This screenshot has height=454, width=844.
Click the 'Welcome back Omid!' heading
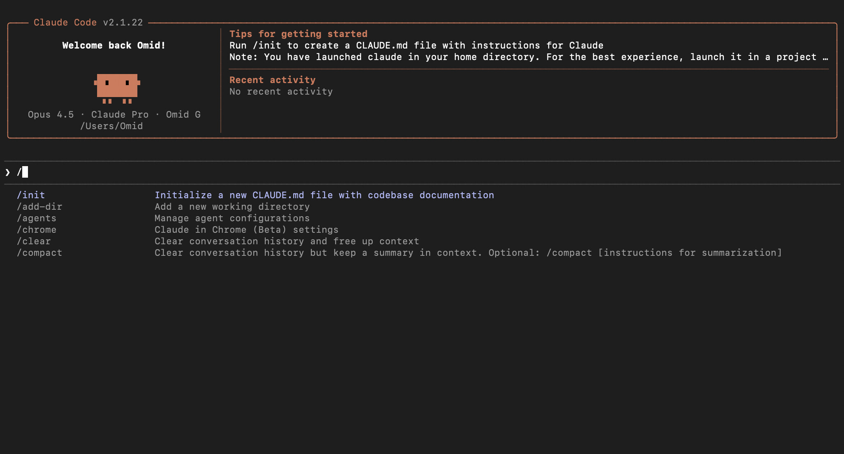(x=114, y=45)
